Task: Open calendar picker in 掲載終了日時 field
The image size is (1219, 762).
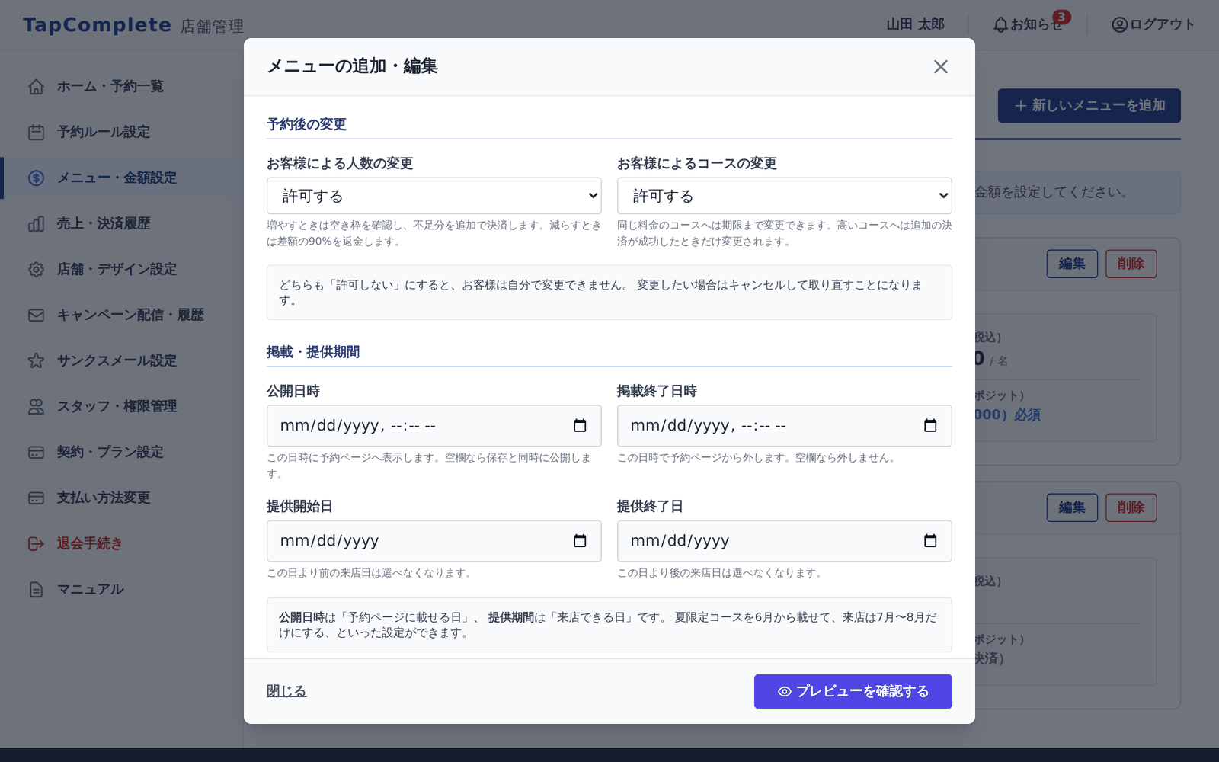Action: click(930, 426)
